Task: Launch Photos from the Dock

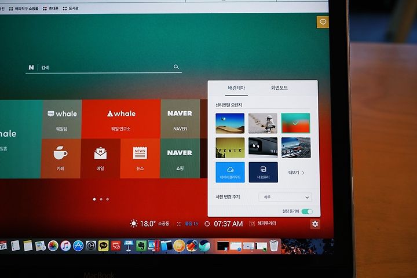Action: 53,246
